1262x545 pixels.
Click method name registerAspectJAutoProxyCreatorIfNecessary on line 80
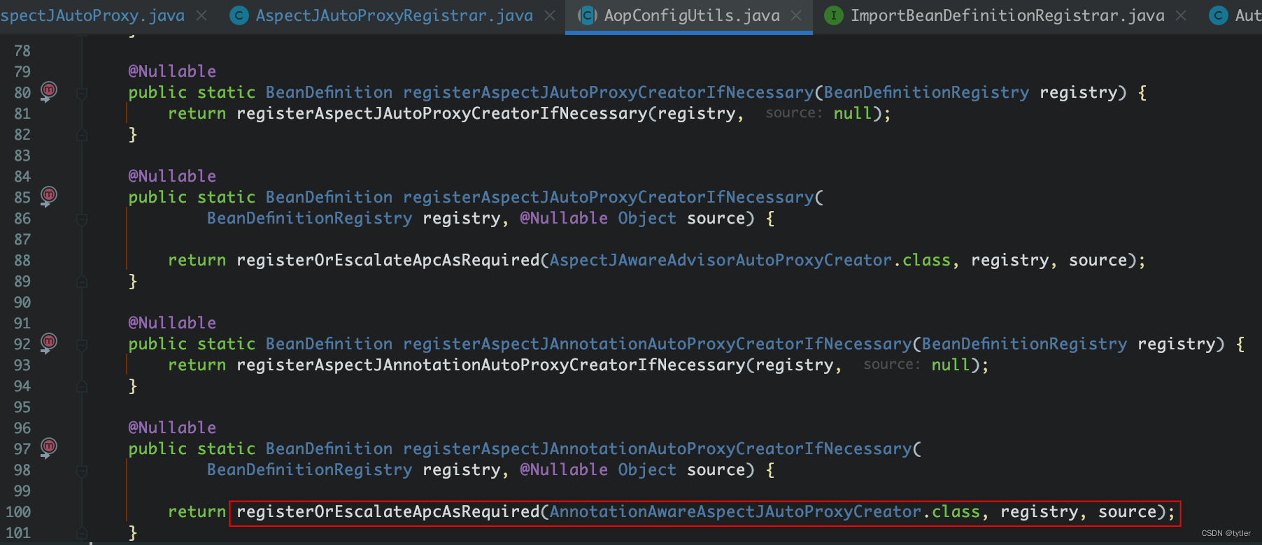(x=609, y=92)
